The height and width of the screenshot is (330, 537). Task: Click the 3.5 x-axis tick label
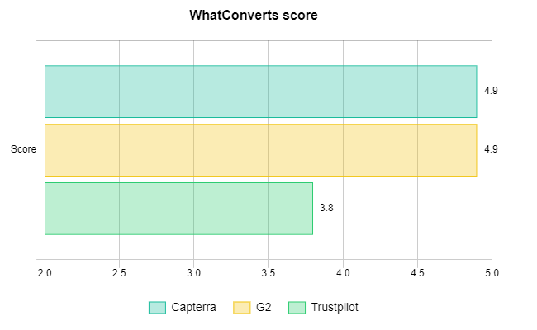pyautogui.click(x=268, y=273)
